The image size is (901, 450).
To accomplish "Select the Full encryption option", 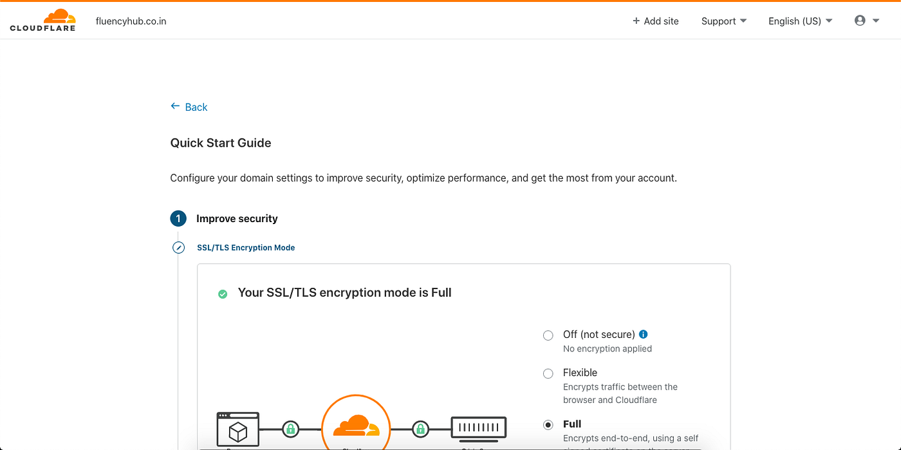I will point(548,425).
